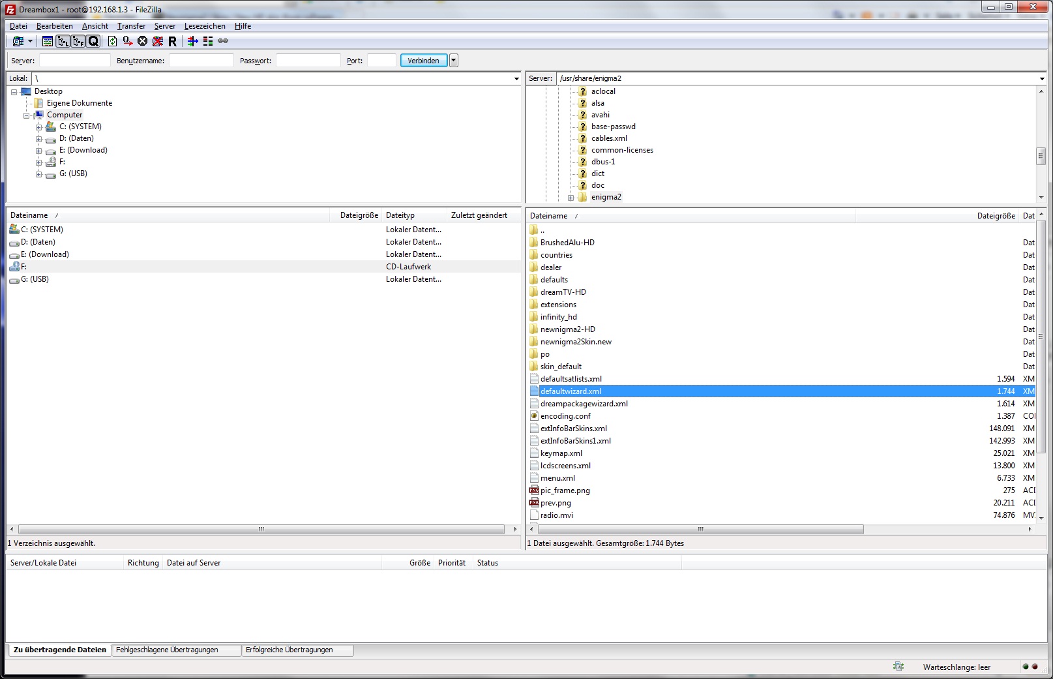Open quickconnect history dropdown next to Verbinden

tap(454, 61)
